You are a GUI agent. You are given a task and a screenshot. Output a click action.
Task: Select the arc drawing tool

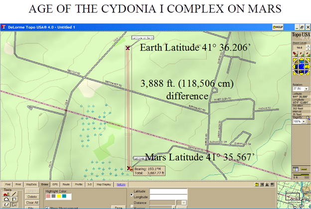tap(5, 199)
